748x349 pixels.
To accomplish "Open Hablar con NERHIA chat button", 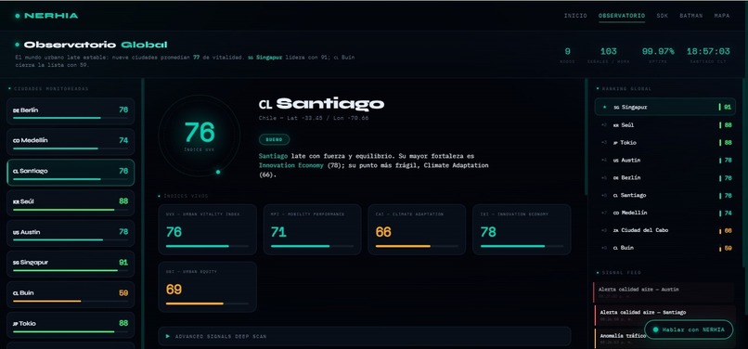I will (x=689, y=330).
